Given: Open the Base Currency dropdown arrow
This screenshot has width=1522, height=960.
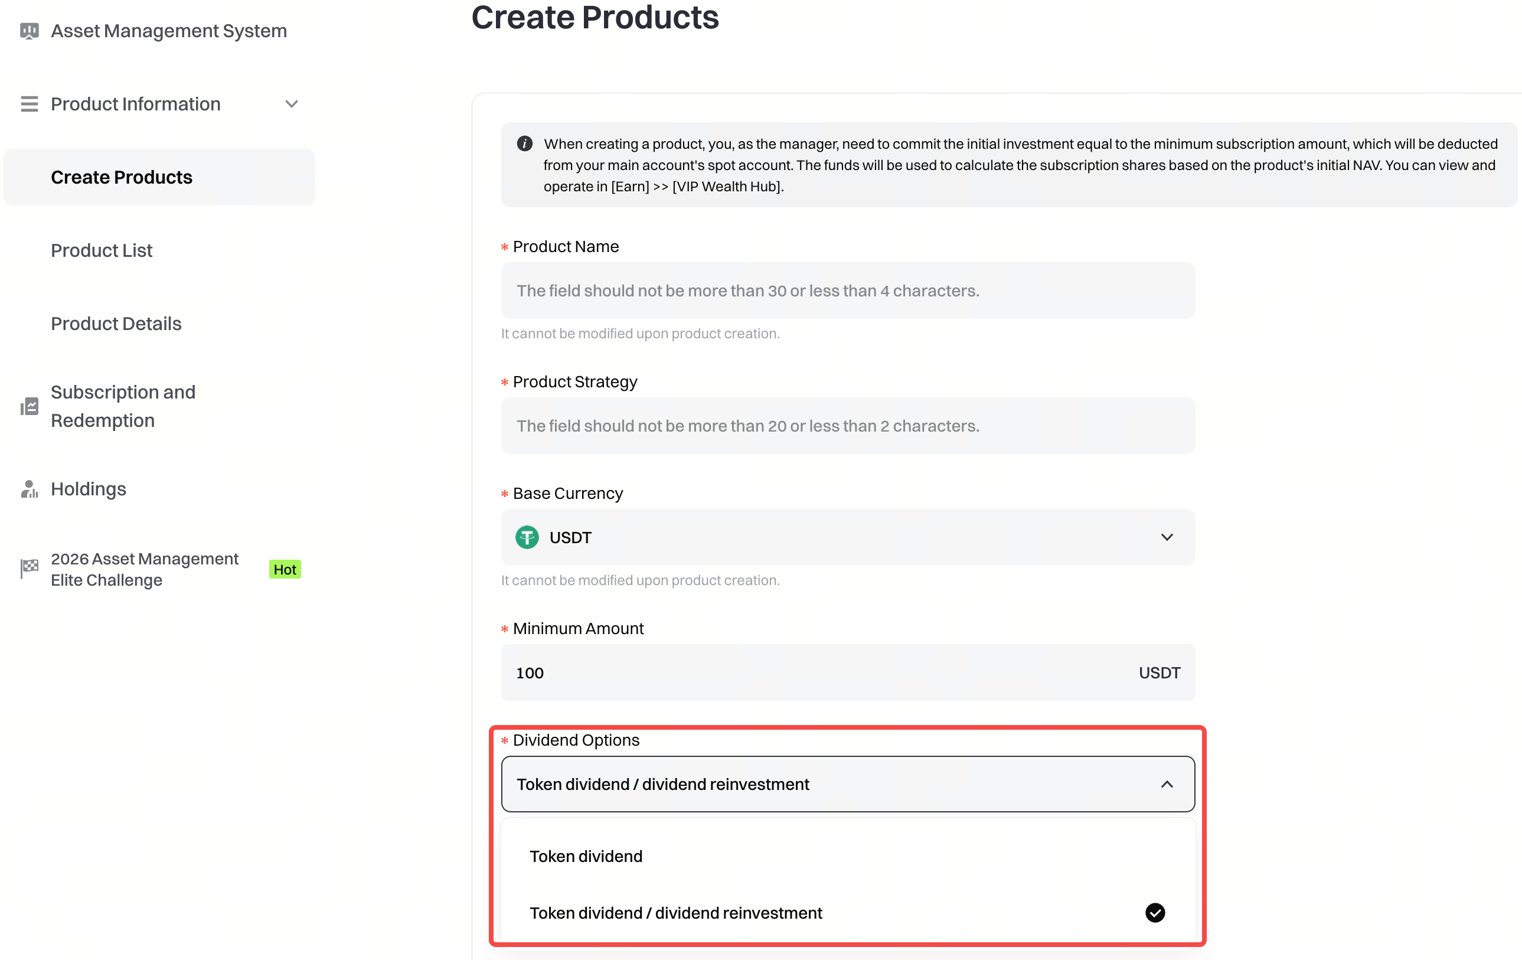Looking at the screenshot, I should pyautogui.click(x=1167, y=538).
